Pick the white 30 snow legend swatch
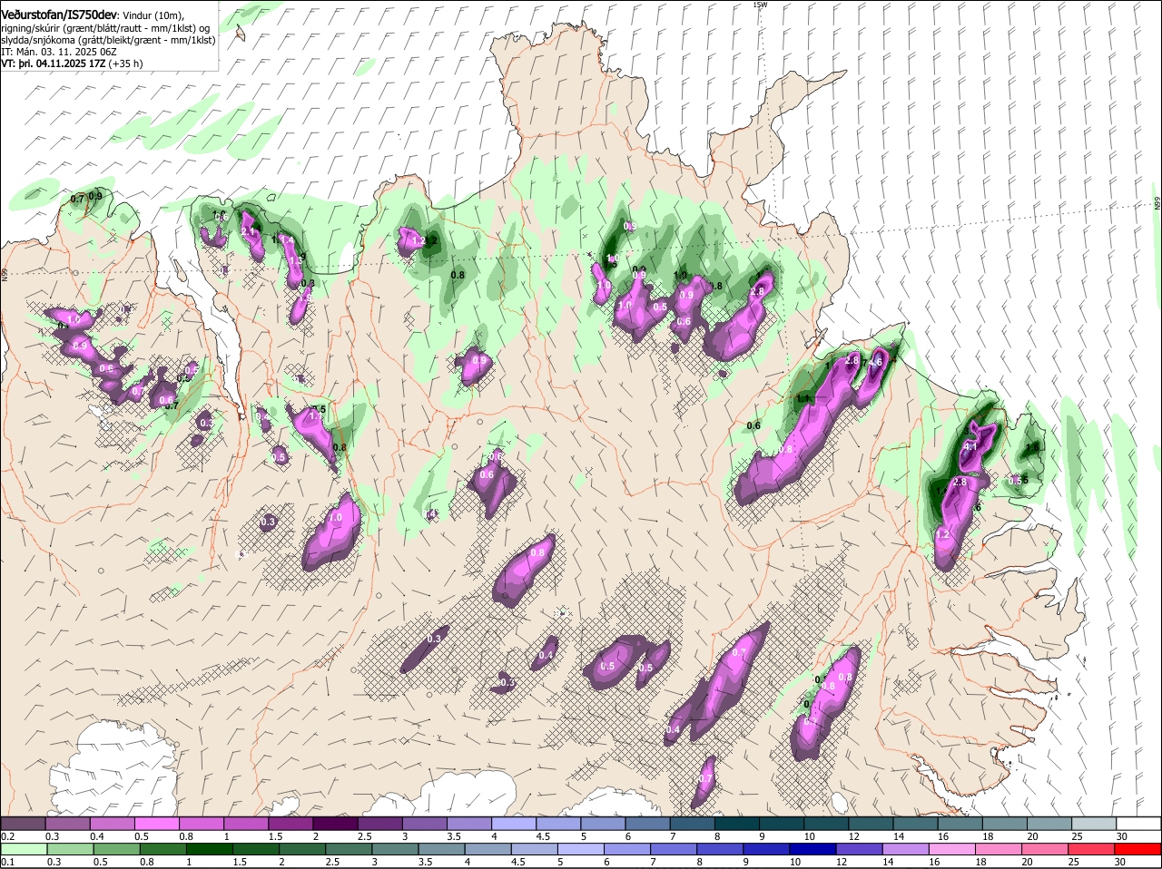This screenshot has width=1162, height=869. tap(1138, 823)
